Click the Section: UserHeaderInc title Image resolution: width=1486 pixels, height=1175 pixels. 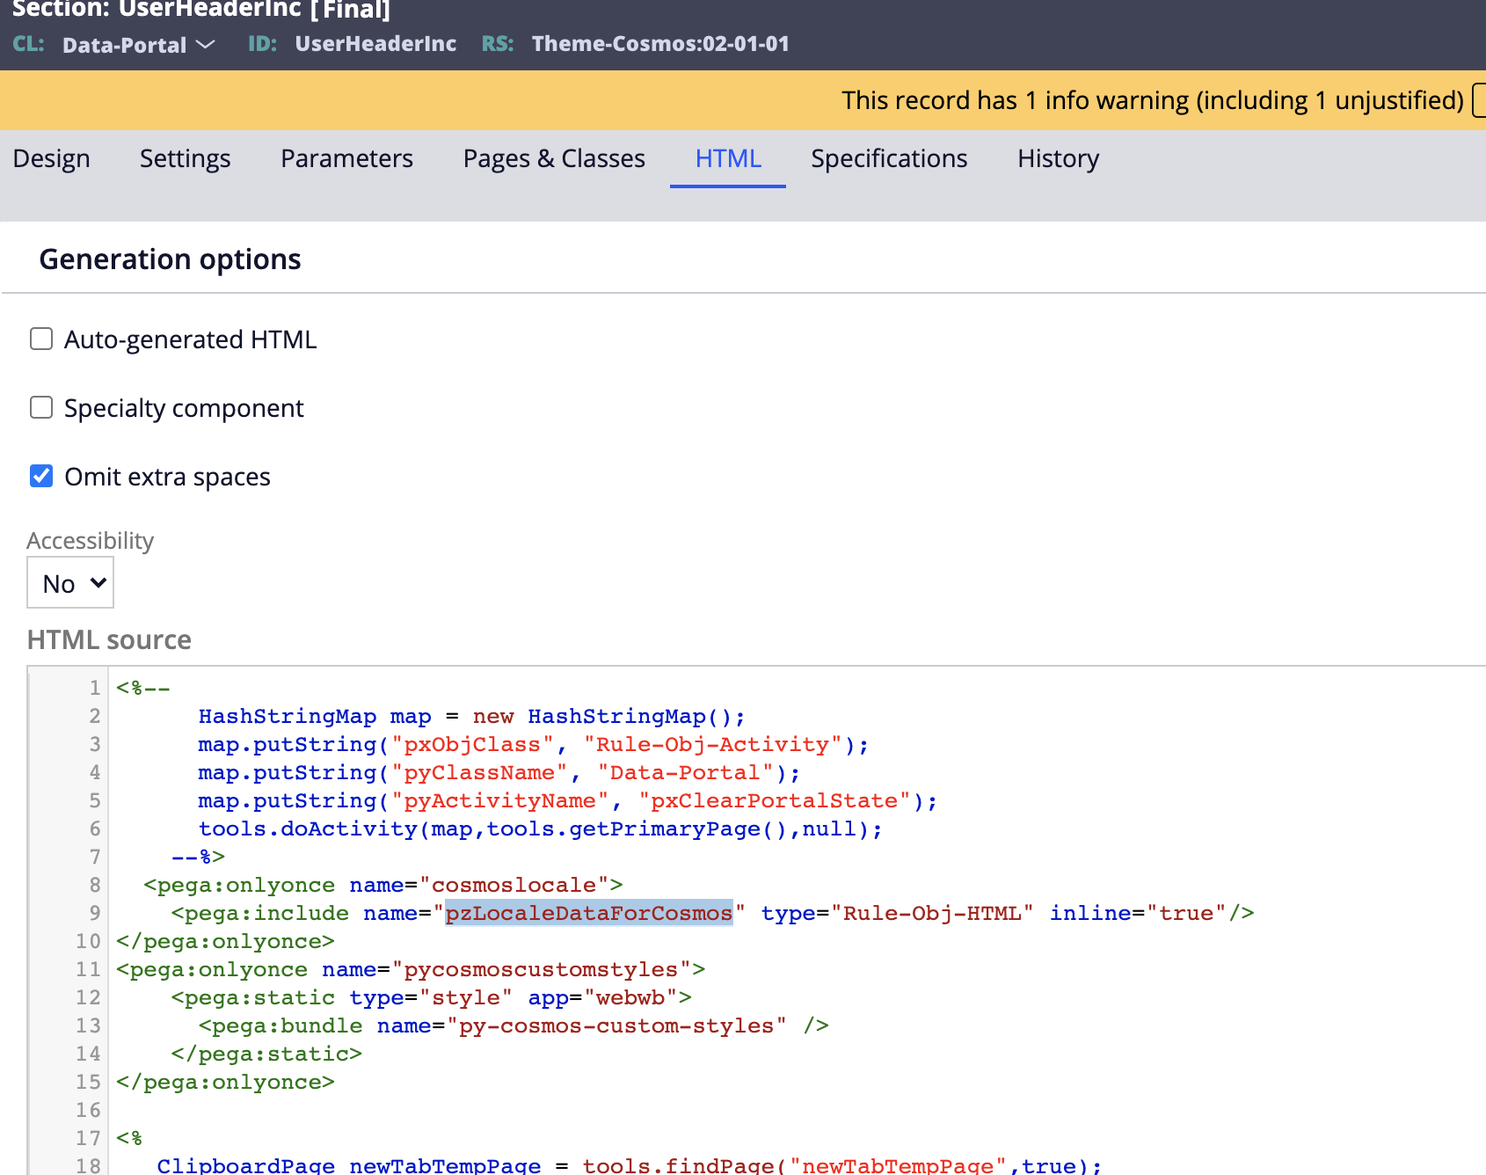coord(201,10)
